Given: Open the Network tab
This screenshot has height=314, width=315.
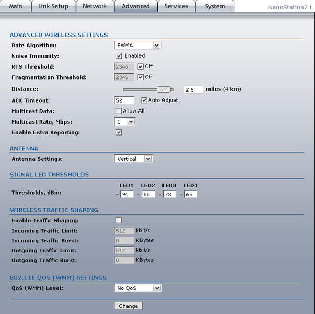Looking at the screenshot, I should tap(95, 6).
